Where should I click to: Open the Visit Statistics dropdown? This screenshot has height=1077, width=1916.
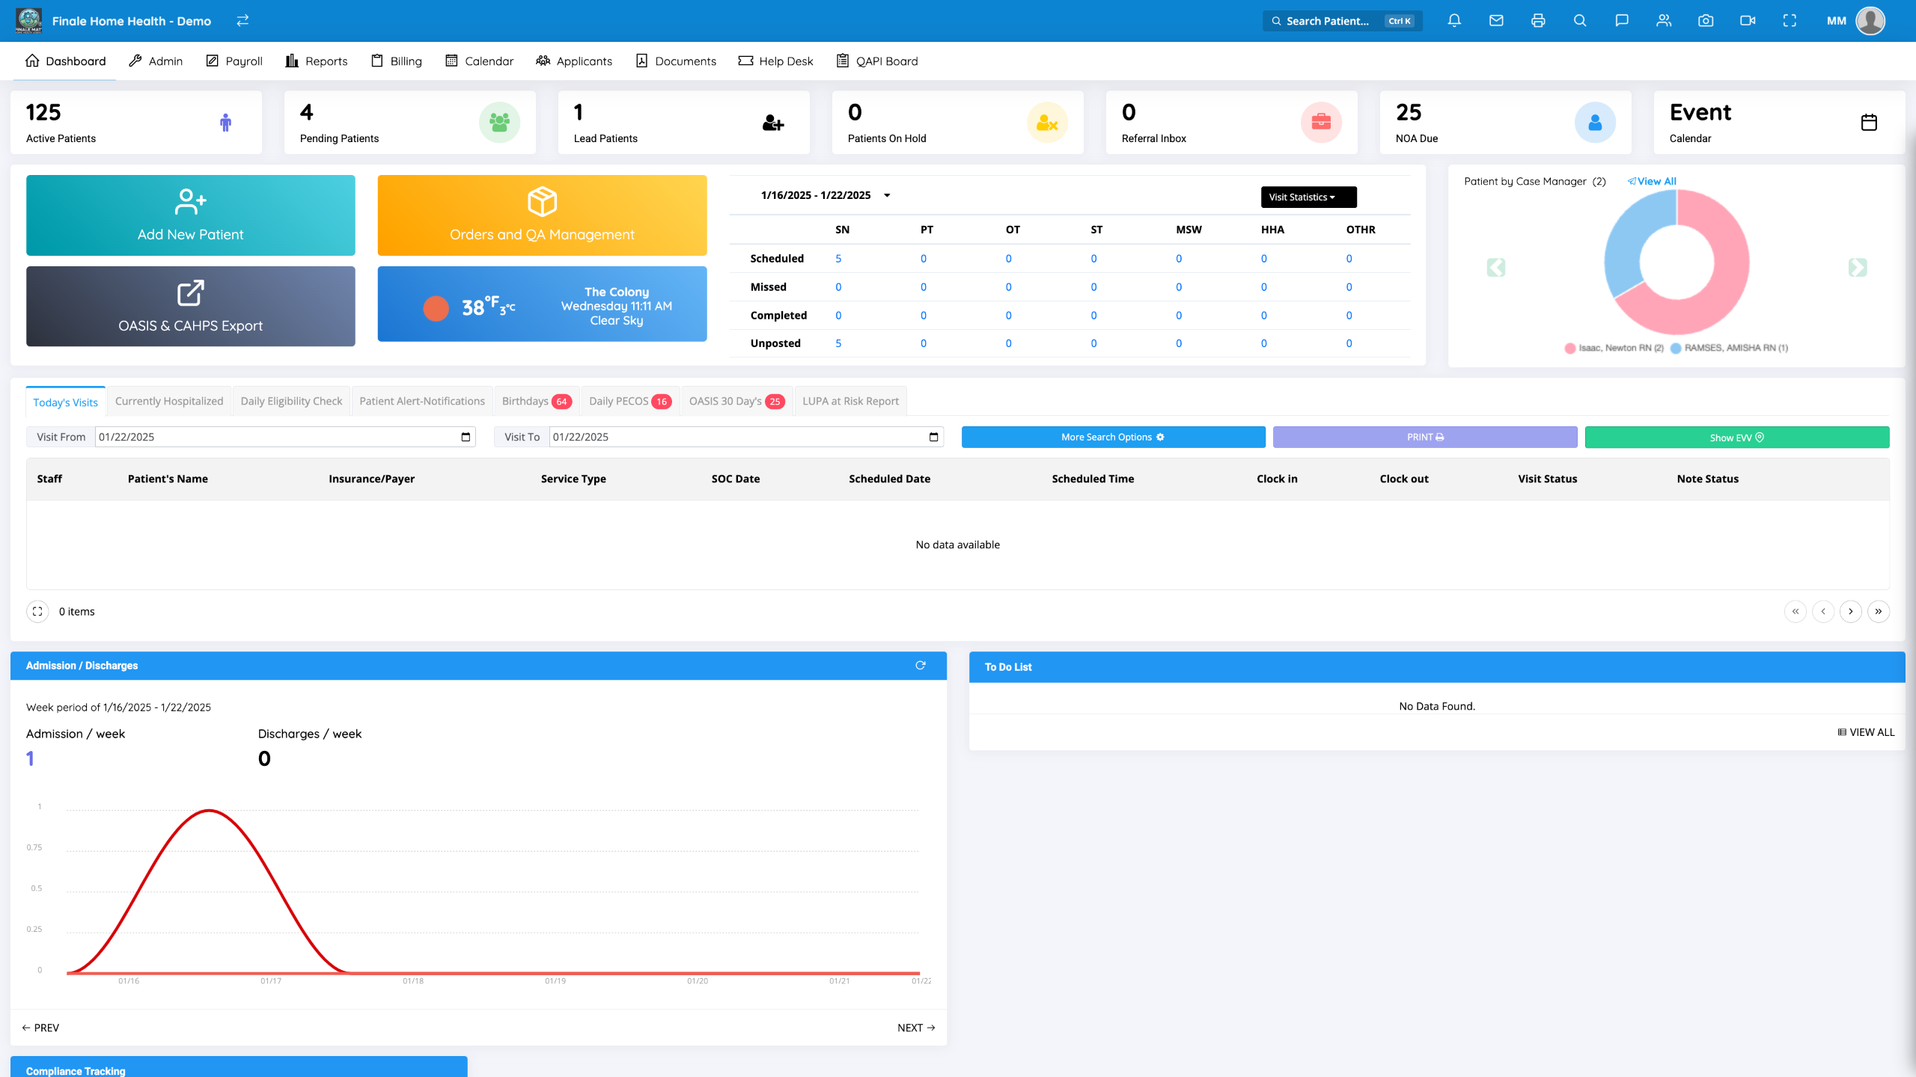(1308, 197)
